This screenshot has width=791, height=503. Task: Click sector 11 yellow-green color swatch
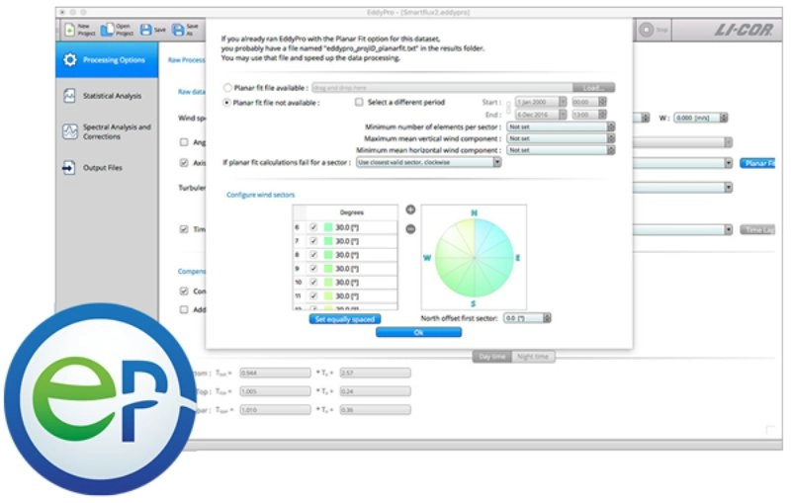tap(328, 295)
